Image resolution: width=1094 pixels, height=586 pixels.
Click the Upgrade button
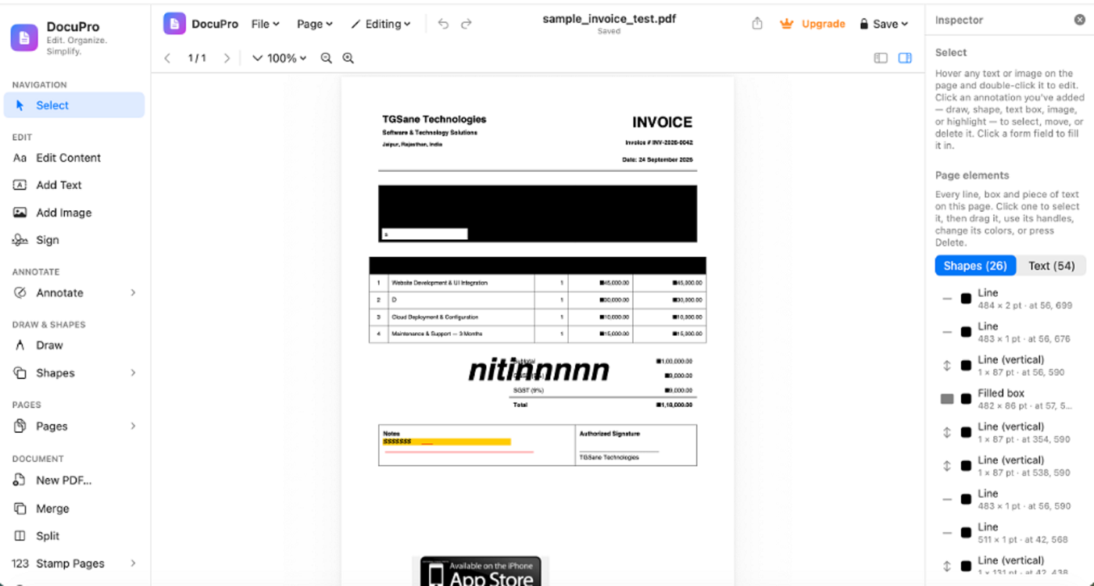[x=813, y=24]
